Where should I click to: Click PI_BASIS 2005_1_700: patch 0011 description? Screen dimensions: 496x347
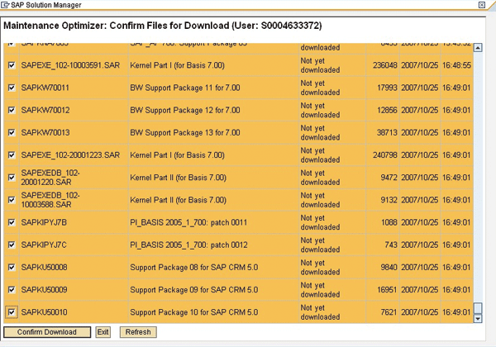tap(188, 222)
